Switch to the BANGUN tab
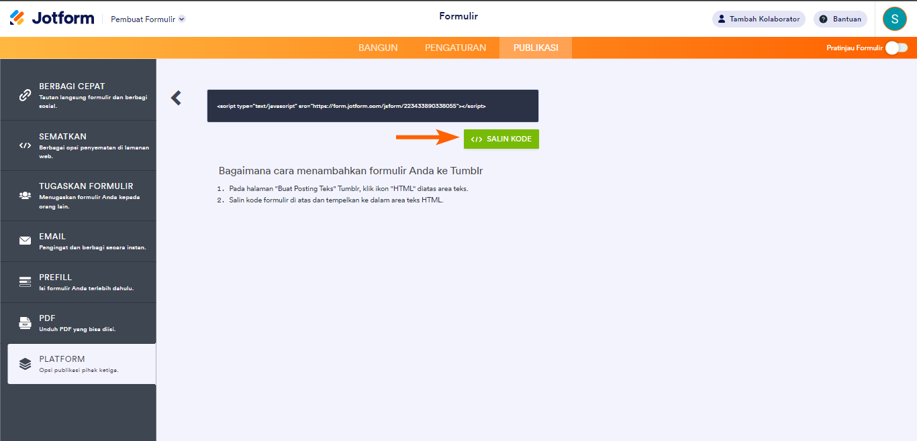Screen dimensions: 917x441 [378, 48]
